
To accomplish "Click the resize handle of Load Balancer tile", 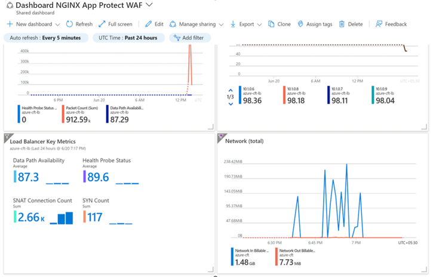I will pos(211,269).
